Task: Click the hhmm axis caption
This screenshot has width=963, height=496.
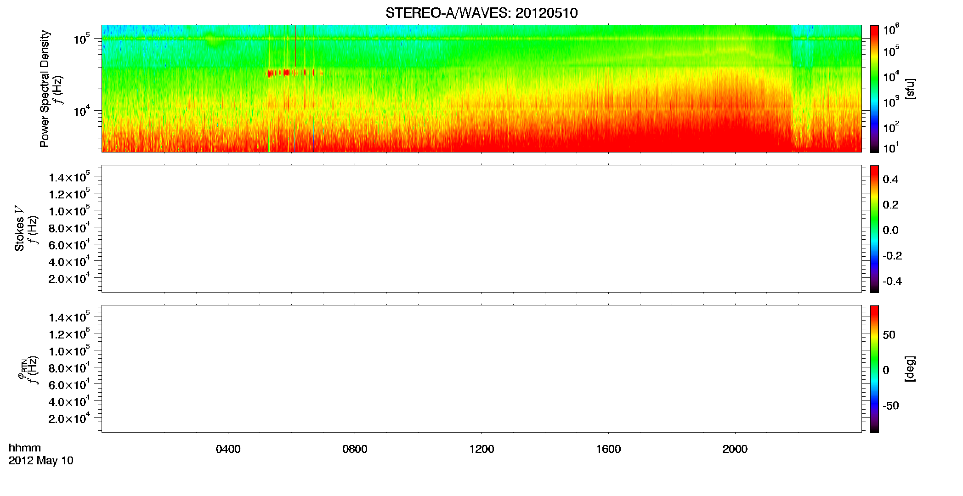Action: (x=25, y=448)
